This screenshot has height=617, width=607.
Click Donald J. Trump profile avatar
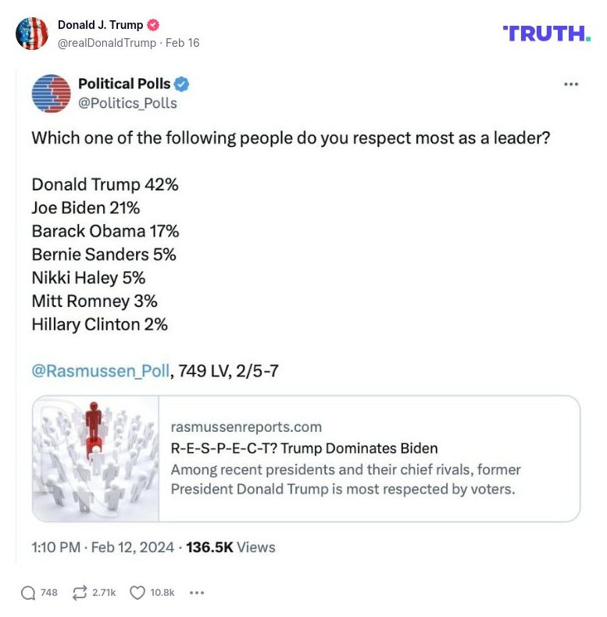point(32,34)
